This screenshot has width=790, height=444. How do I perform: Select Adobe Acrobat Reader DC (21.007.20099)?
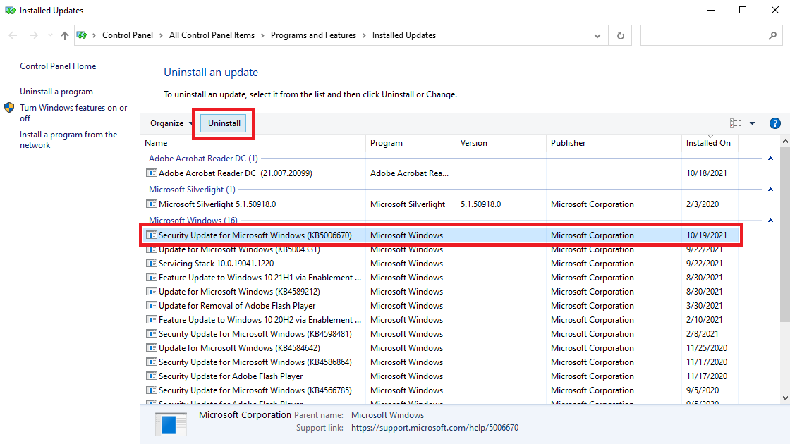pos(442,173)
